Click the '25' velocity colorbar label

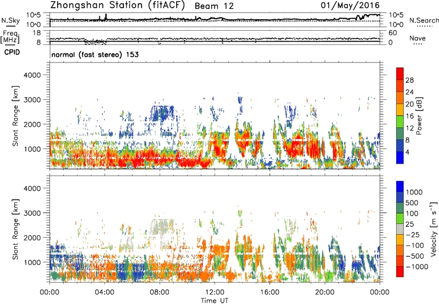pyautogui.click(x=409, y=224)
